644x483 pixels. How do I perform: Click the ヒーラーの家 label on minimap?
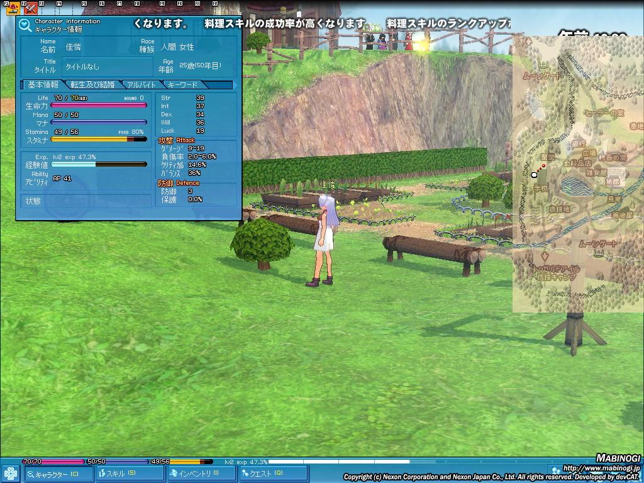tap(604, 113)
